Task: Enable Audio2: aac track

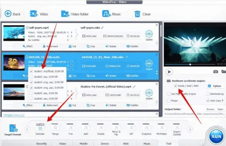Action: pyautogui.click(x=31, y=77)
